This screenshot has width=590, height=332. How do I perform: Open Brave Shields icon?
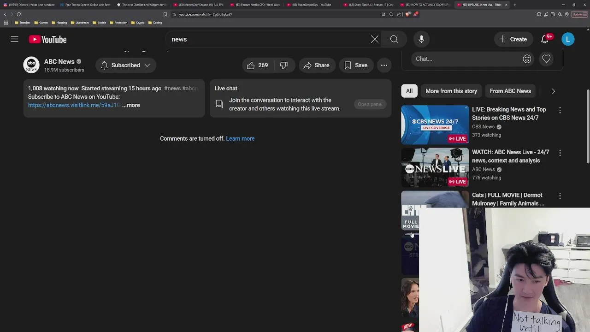[x=407, y=14]
